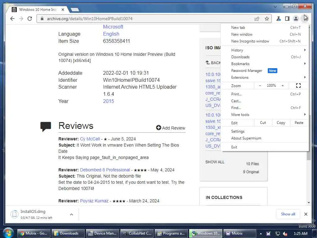This screenshot has width=317, height=238.
Task: Open reviewer Debombed 8 Professional profile
Action: coord(105,170)
